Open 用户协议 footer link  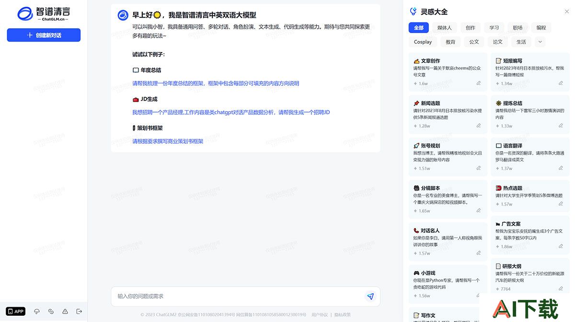(320, 315)
